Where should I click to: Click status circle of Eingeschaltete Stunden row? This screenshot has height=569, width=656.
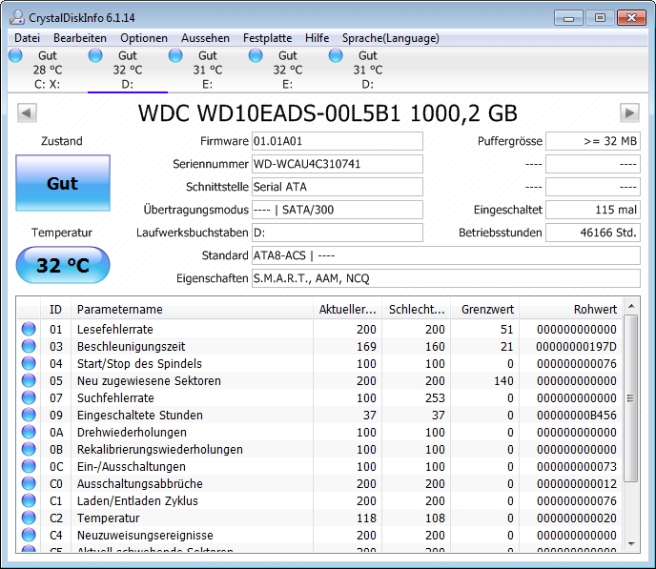pyautogui.click(x=29, y=415)
